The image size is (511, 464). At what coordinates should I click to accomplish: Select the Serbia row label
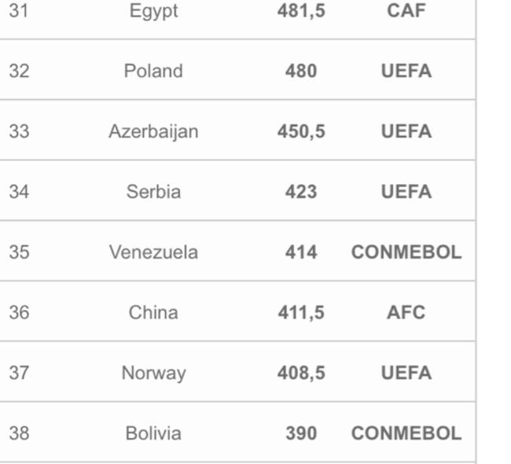153,192
